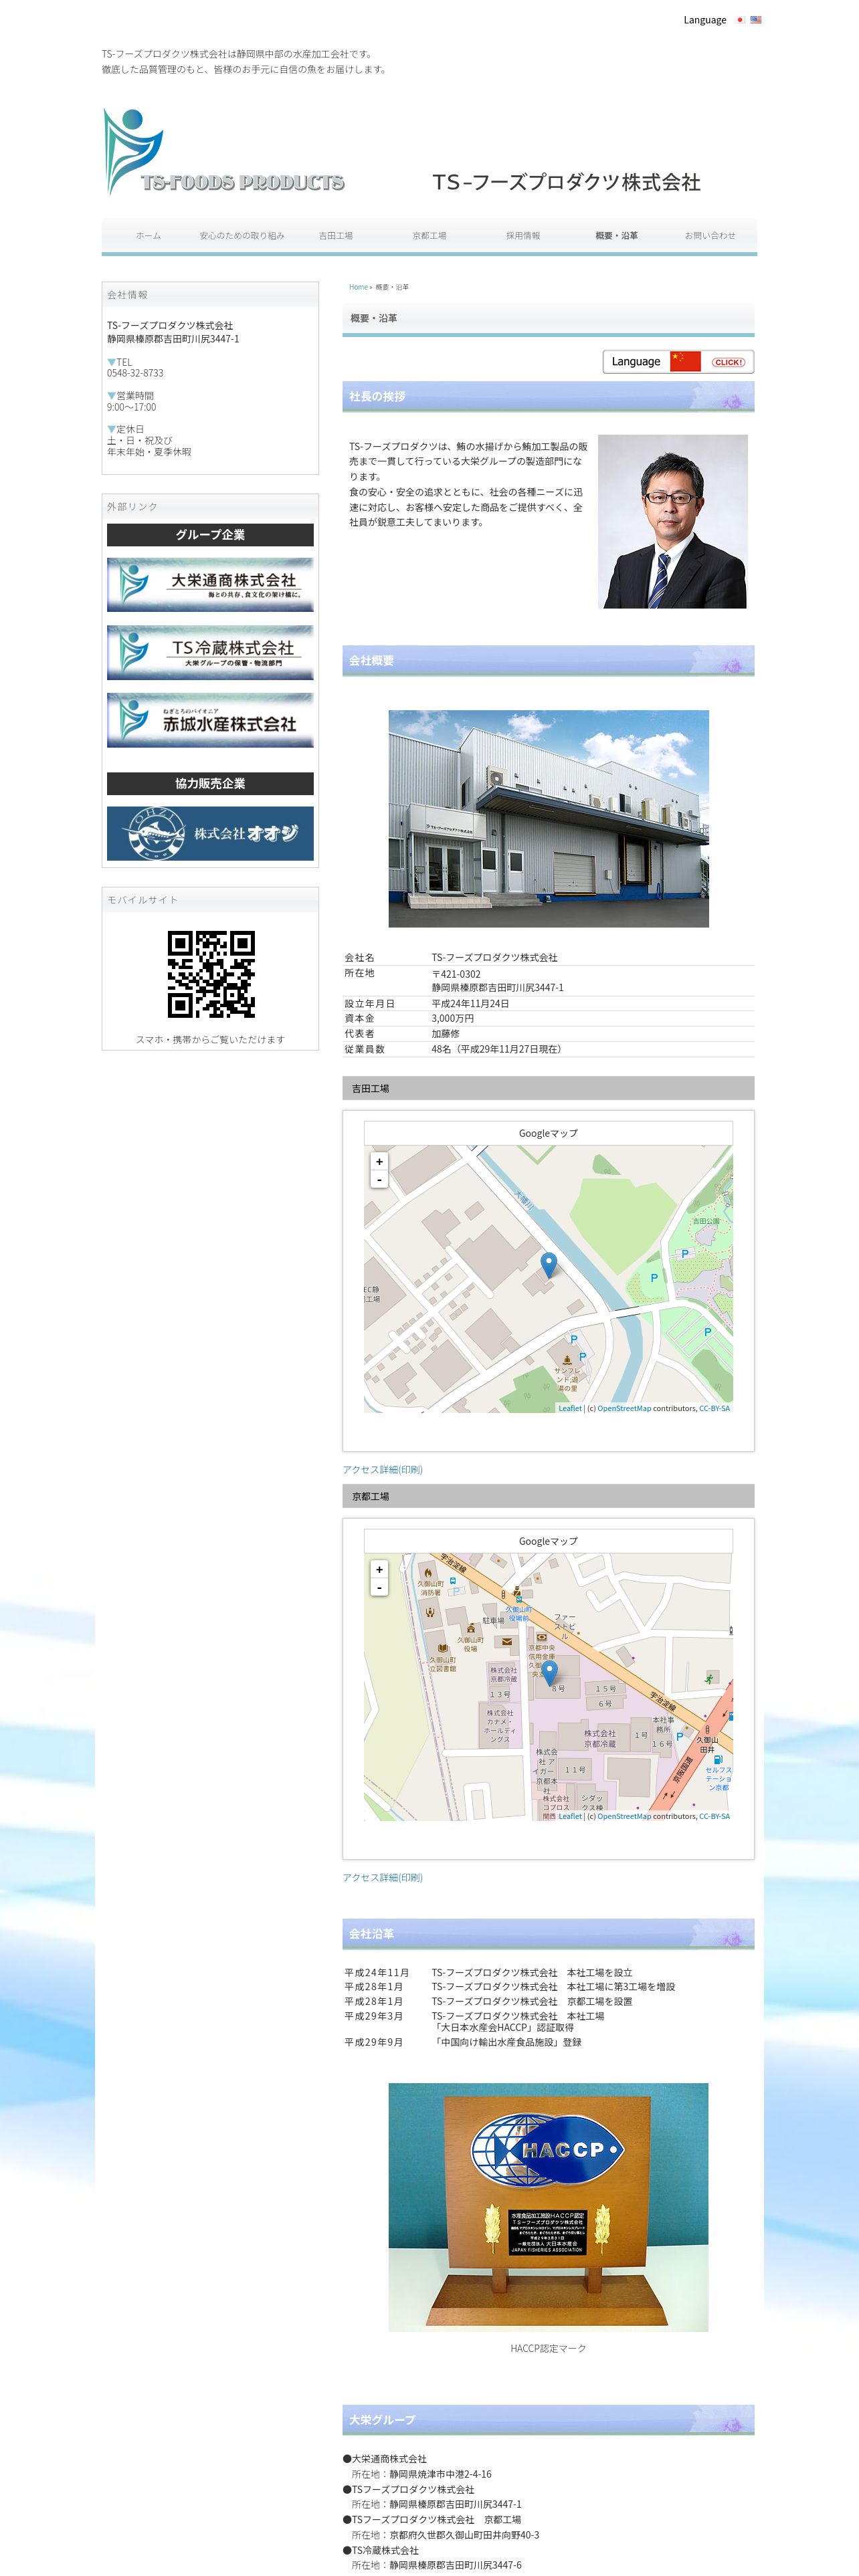
Task: Zoom out on the 吉田工場 map
Action: 379,1180
